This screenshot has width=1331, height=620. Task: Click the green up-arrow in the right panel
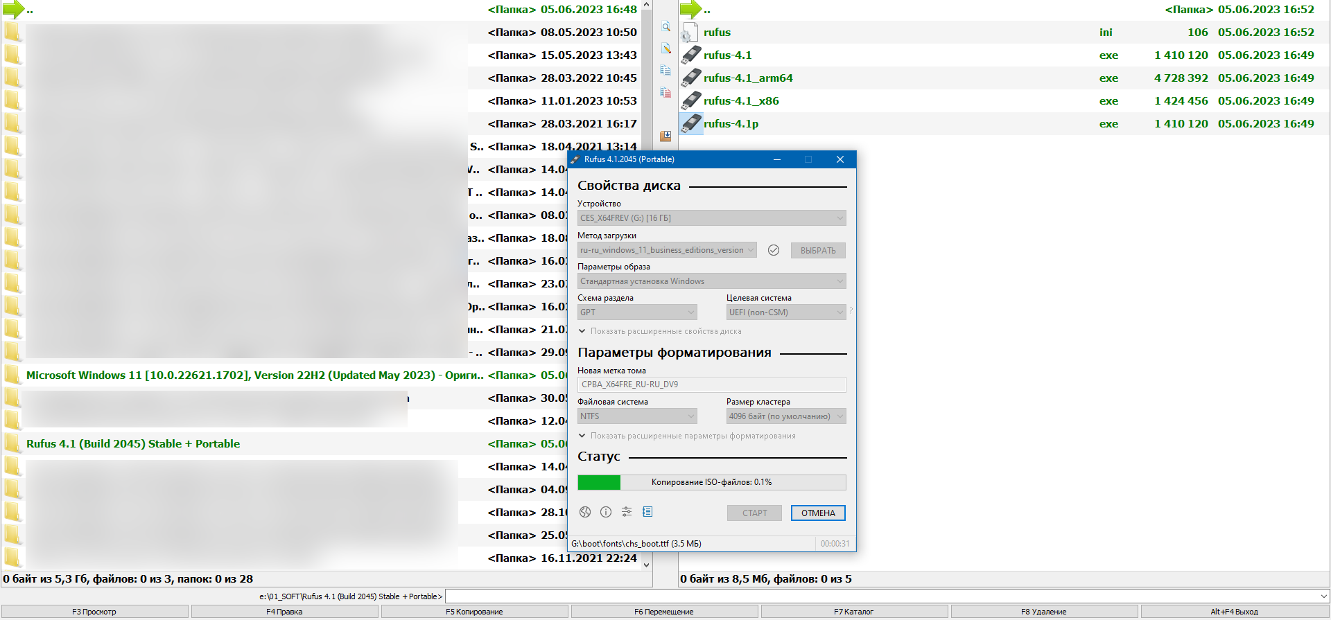tap(690, 10)
